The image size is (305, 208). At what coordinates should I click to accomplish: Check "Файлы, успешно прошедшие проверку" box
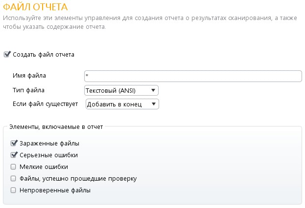coord(13,179)
